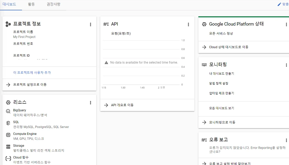Open 리소스 card overflow menu
The height and width of the screenshot is (165, 289).
(x=90, y=102)
